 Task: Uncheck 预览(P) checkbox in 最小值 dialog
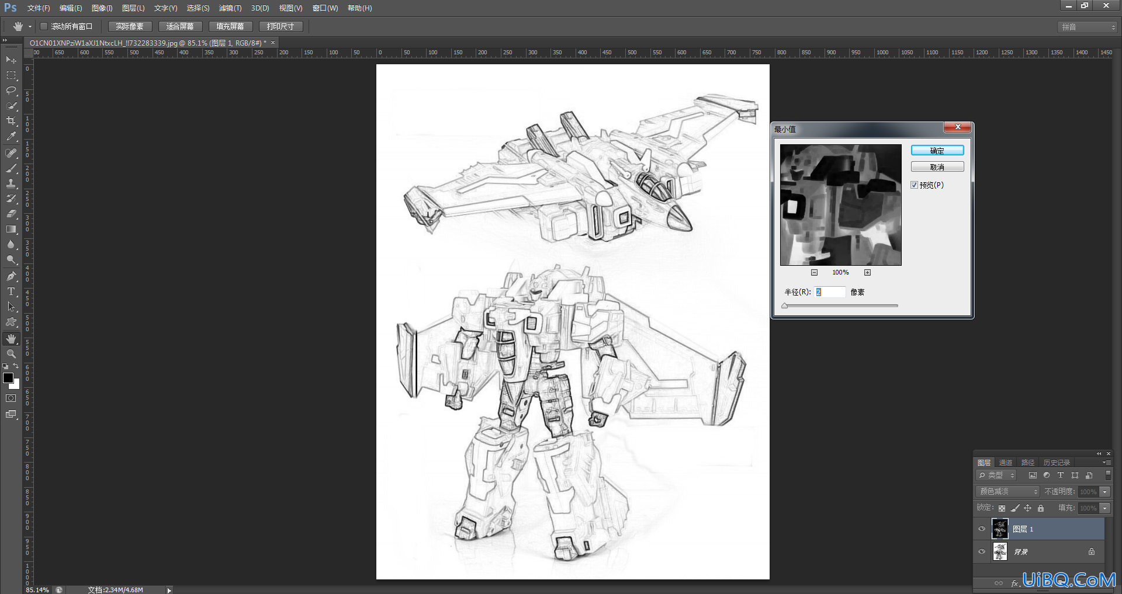(x=915, y=185)
